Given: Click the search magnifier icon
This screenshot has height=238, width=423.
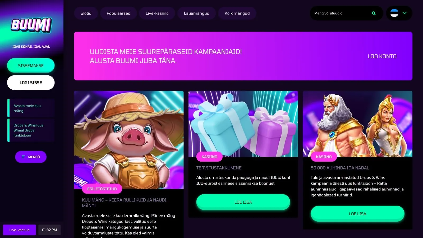Looking at the screenshot, I should click(374, 13).
